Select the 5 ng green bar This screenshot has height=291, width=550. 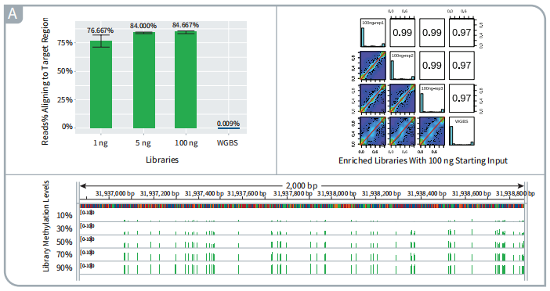tap(144, 81)
